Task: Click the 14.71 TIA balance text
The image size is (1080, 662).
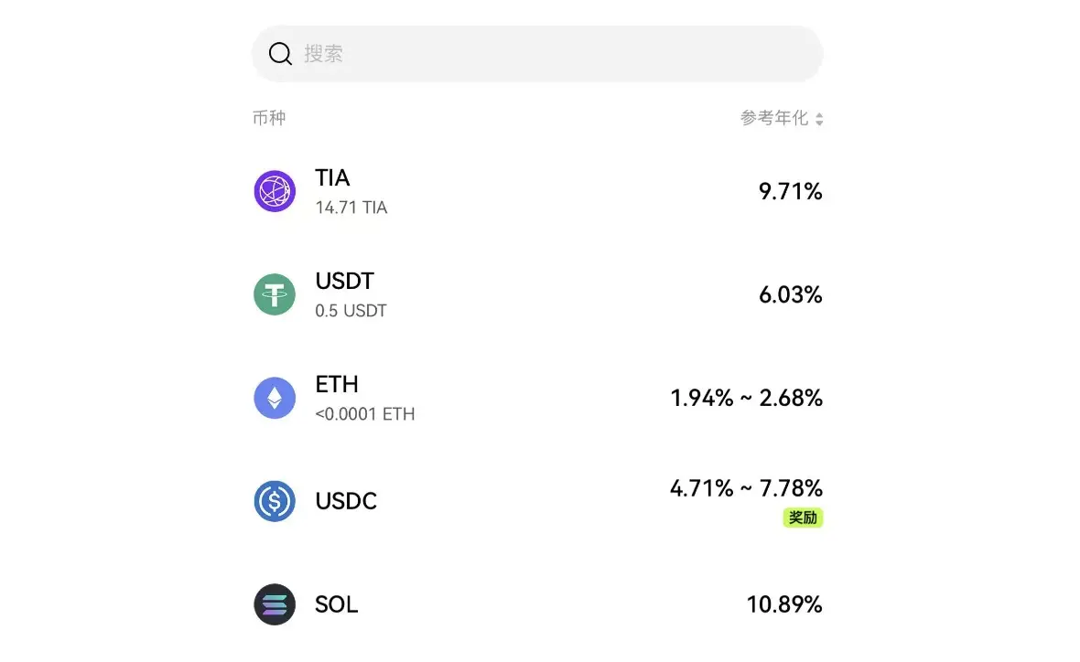Action: (351, 208)
